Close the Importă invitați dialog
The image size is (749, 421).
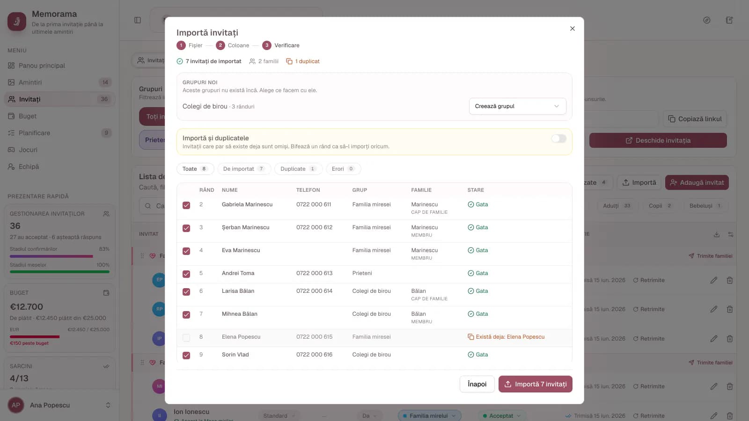tap(572, 29)
